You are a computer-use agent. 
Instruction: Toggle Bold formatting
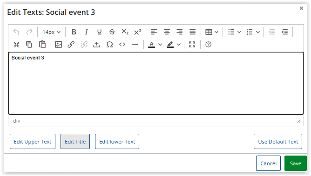point(74,32)
